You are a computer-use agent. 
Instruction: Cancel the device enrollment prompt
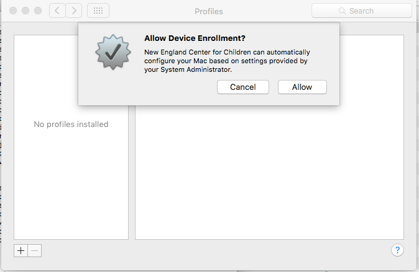(x=243, y=87)
